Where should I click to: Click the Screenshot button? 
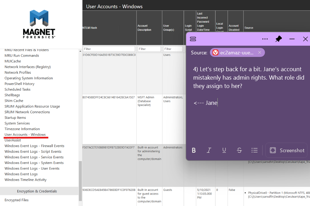[x=287, y=151]
